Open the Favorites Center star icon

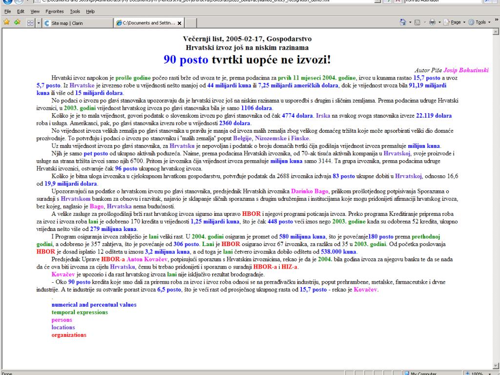tap(6, 22)
